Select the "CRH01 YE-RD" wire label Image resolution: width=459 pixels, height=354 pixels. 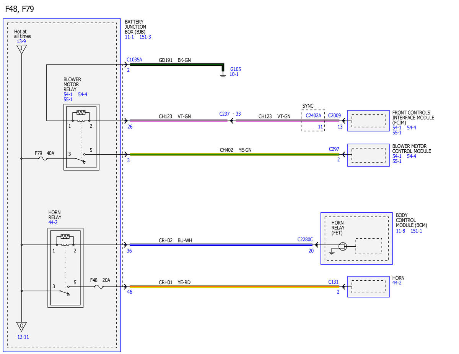tap(174, 283)
